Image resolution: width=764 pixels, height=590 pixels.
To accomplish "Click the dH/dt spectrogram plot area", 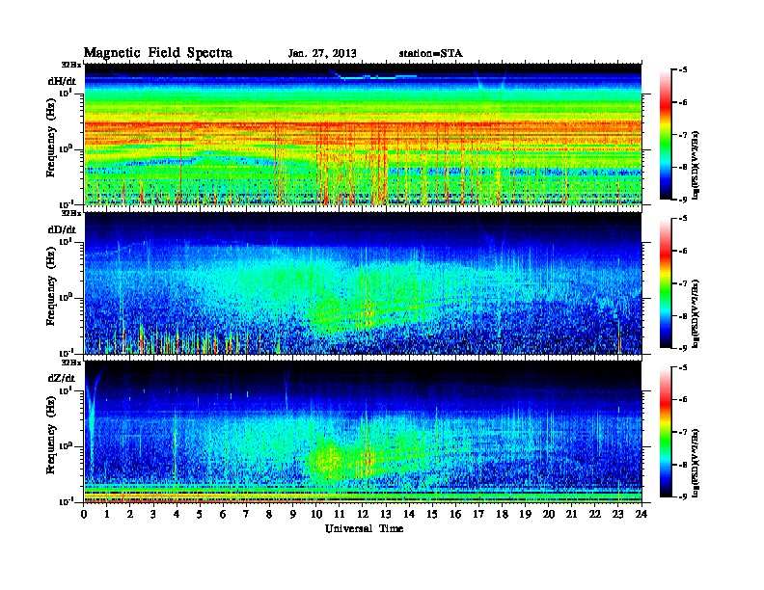I will click(x=363, y=134).
